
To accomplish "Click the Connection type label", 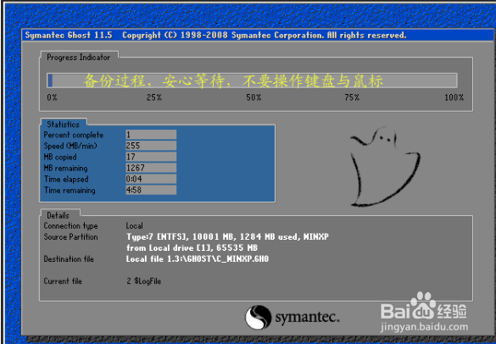I will tap(70, 225).
